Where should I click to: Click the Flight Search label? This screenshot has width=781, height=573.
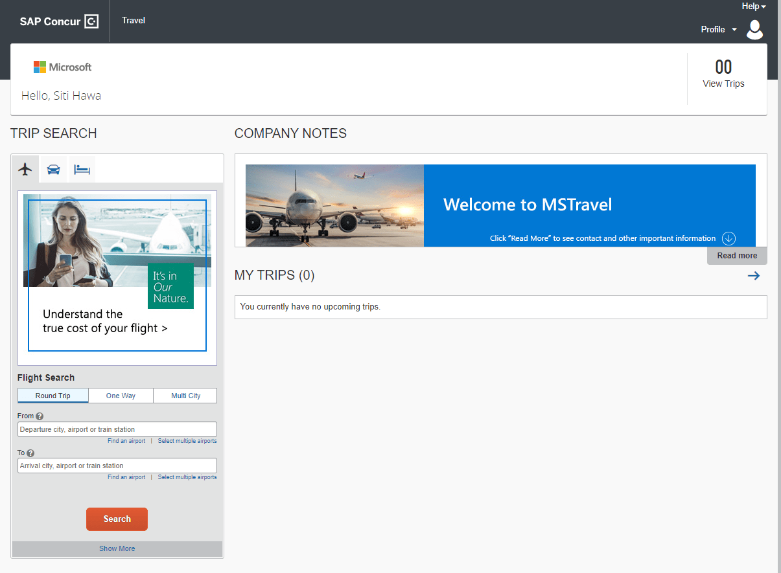click(46, 377)
